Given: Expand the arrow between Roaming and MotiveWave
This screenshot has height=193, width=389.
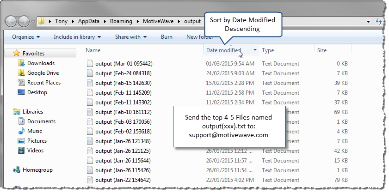Looking at the screenshot, I should tap(137, 21).
